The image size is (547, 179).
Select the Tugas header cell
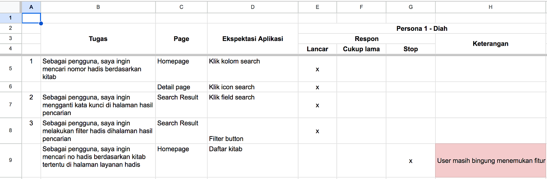[x=98, y=39]
